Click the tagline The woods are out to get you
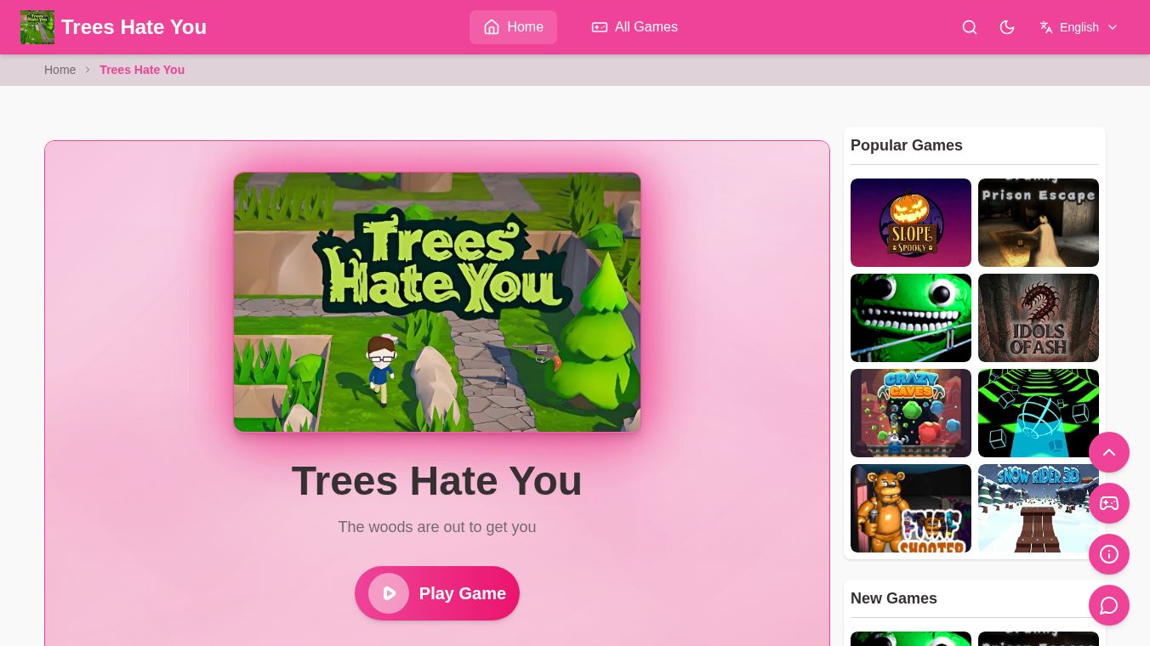This screenshot has width=1150, height=646. coord(437,527)
